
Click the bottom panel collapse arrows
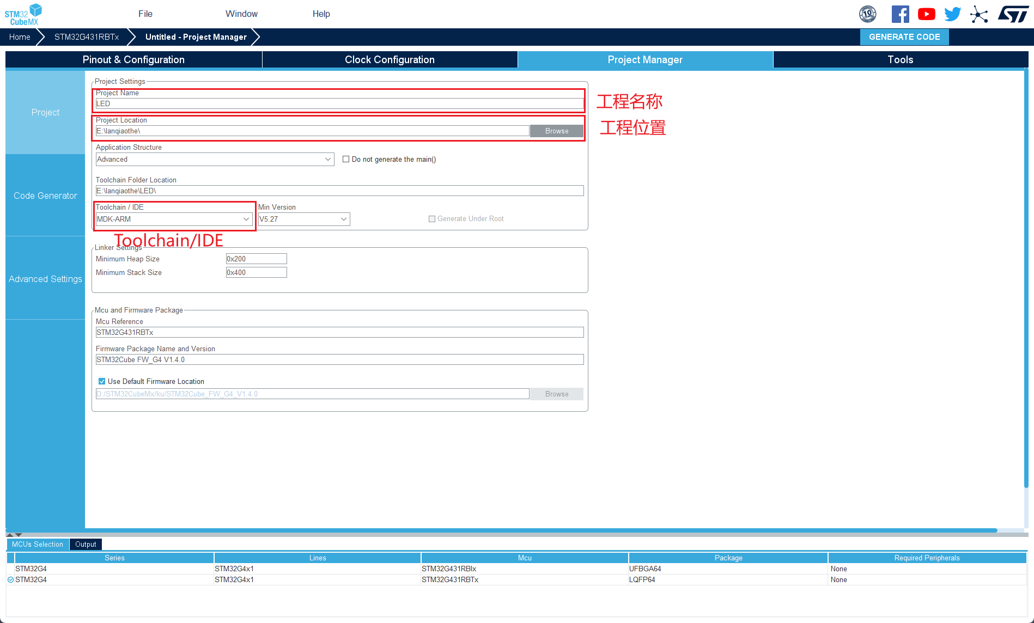[x=14, y=535]
